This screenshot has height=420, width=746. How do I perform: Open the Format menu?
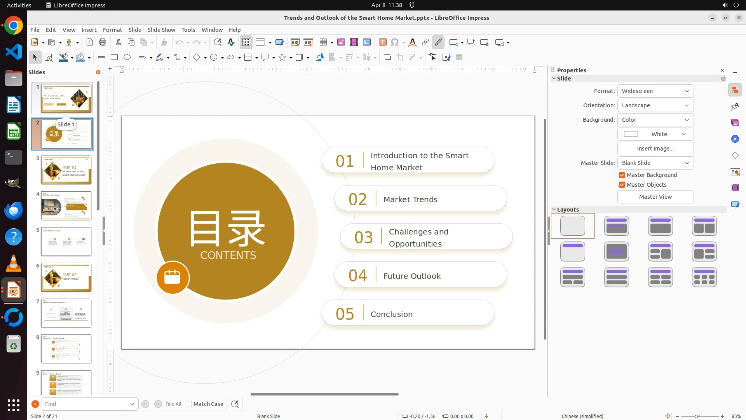[x=112, y=30]
